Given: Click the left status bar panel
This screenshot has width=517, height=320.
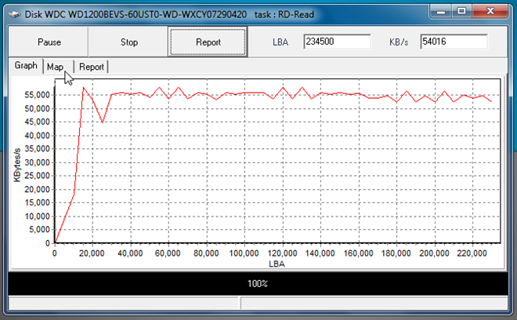Looking at the screenshot, I should [123, 303].
